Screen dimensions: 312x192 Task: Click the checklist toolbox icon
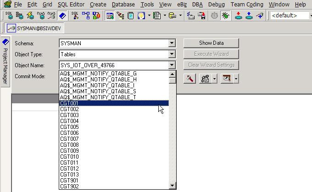(x=191, y=16)
